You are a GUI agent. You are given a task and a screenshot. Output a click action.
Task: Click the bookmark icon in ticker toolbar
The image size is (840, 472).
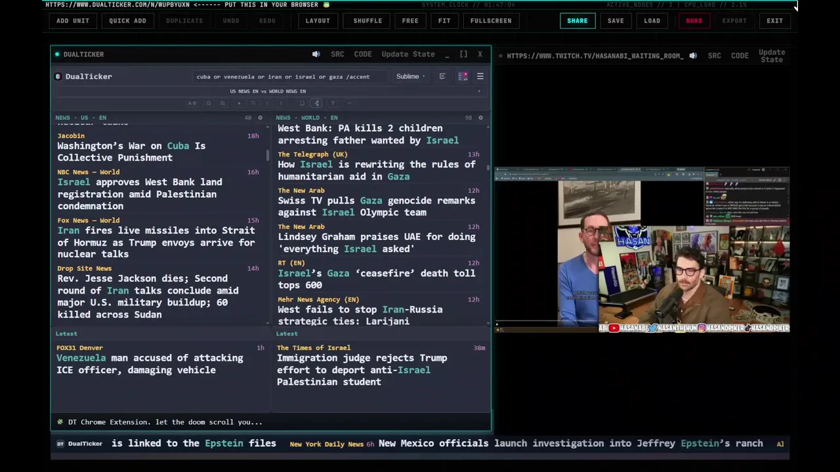pyautogui.click(x=302, y=103)
